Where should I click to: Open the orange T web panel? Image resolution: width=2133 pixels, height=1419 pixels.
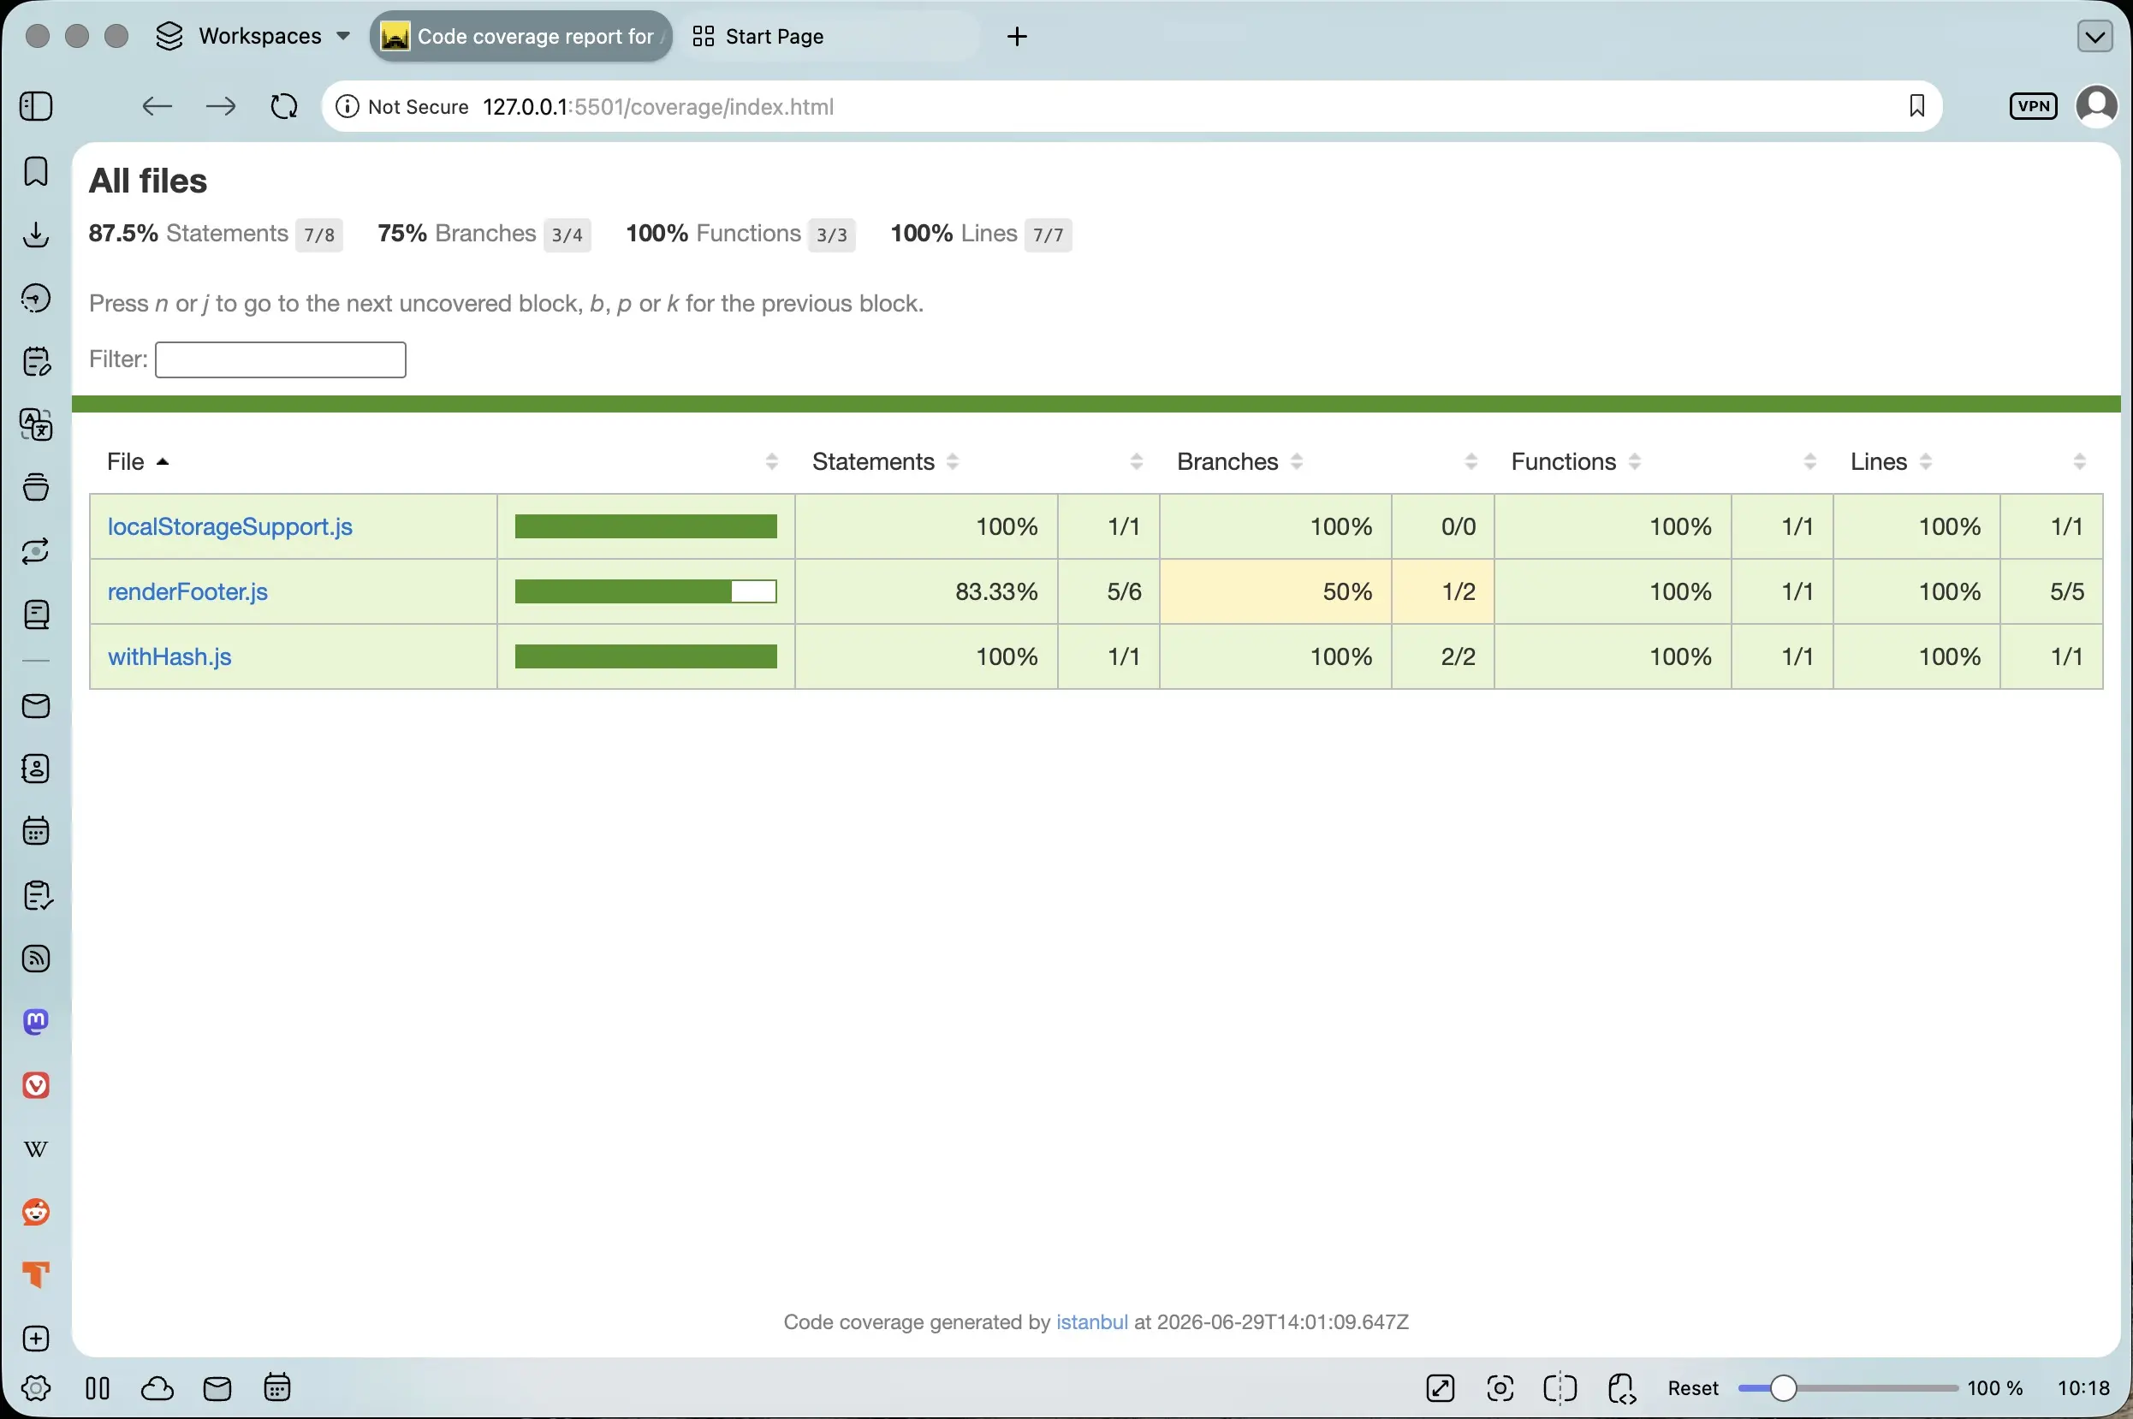click(36, 1275)
